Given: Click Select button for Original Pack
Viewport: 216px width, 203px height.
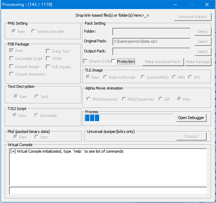Looking at the screenshot, I should click(203, 42).
